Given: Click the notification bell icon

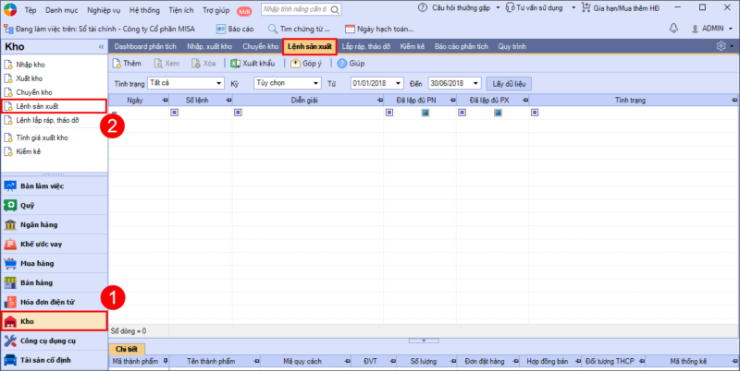Looking at the screenshot, I should click(x=672, y=29).
